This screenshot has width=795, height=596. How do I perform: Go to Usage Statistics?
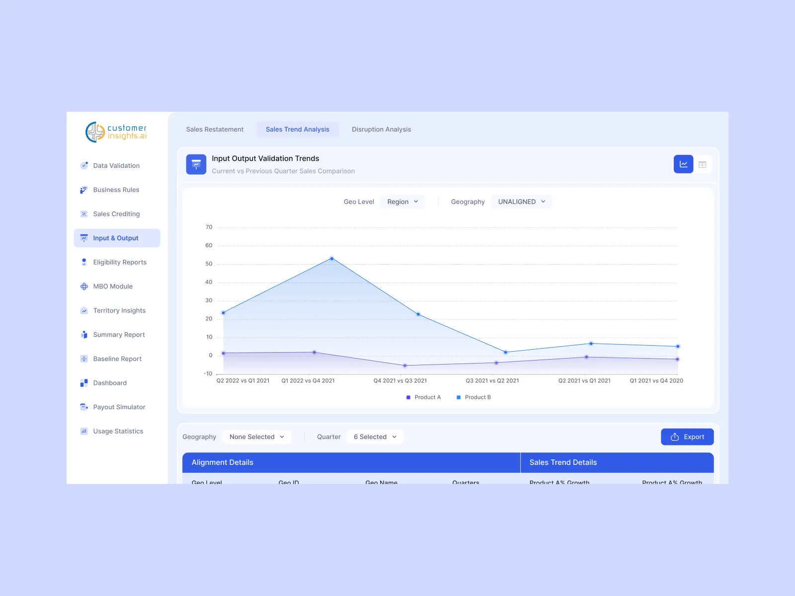coord(117,431)
